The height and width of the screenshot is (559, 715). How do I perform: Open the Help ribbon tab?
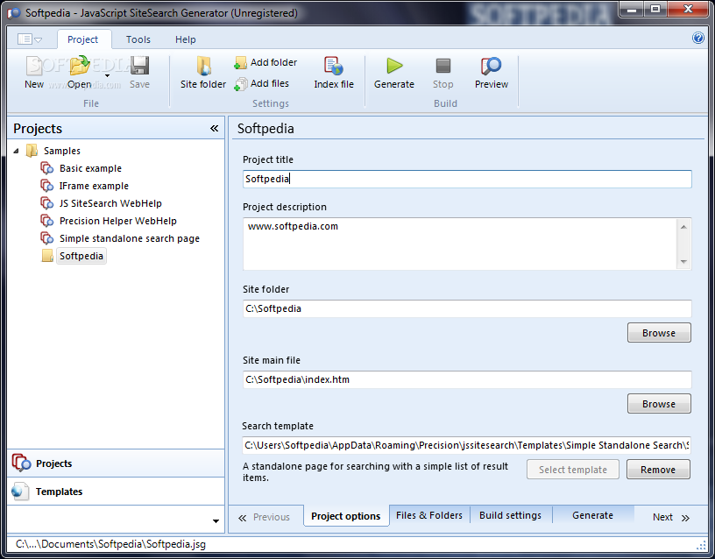(186, 39)
